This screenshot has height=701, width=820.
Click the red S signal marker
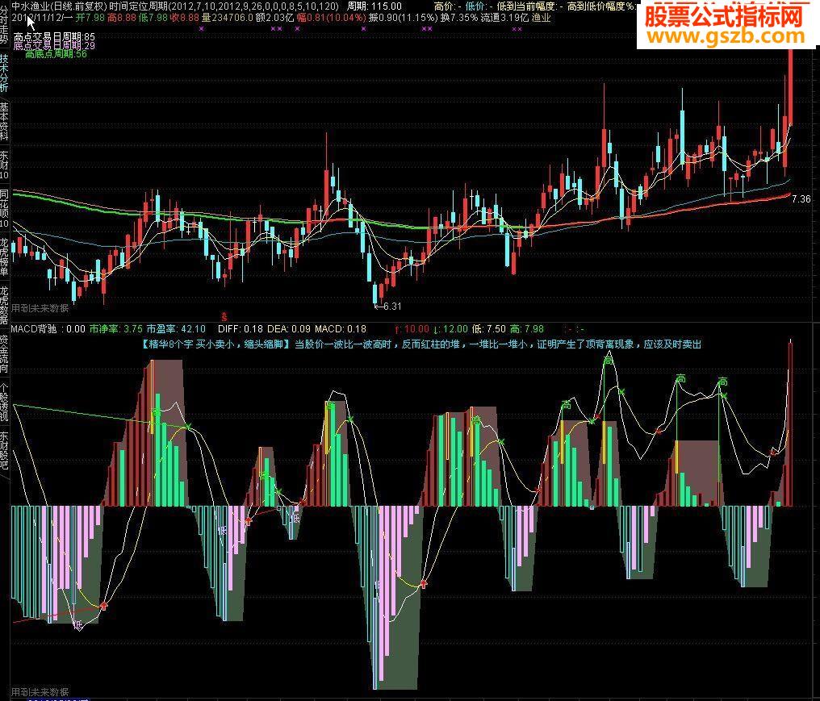pyautogui.click(x=224, y=316)
